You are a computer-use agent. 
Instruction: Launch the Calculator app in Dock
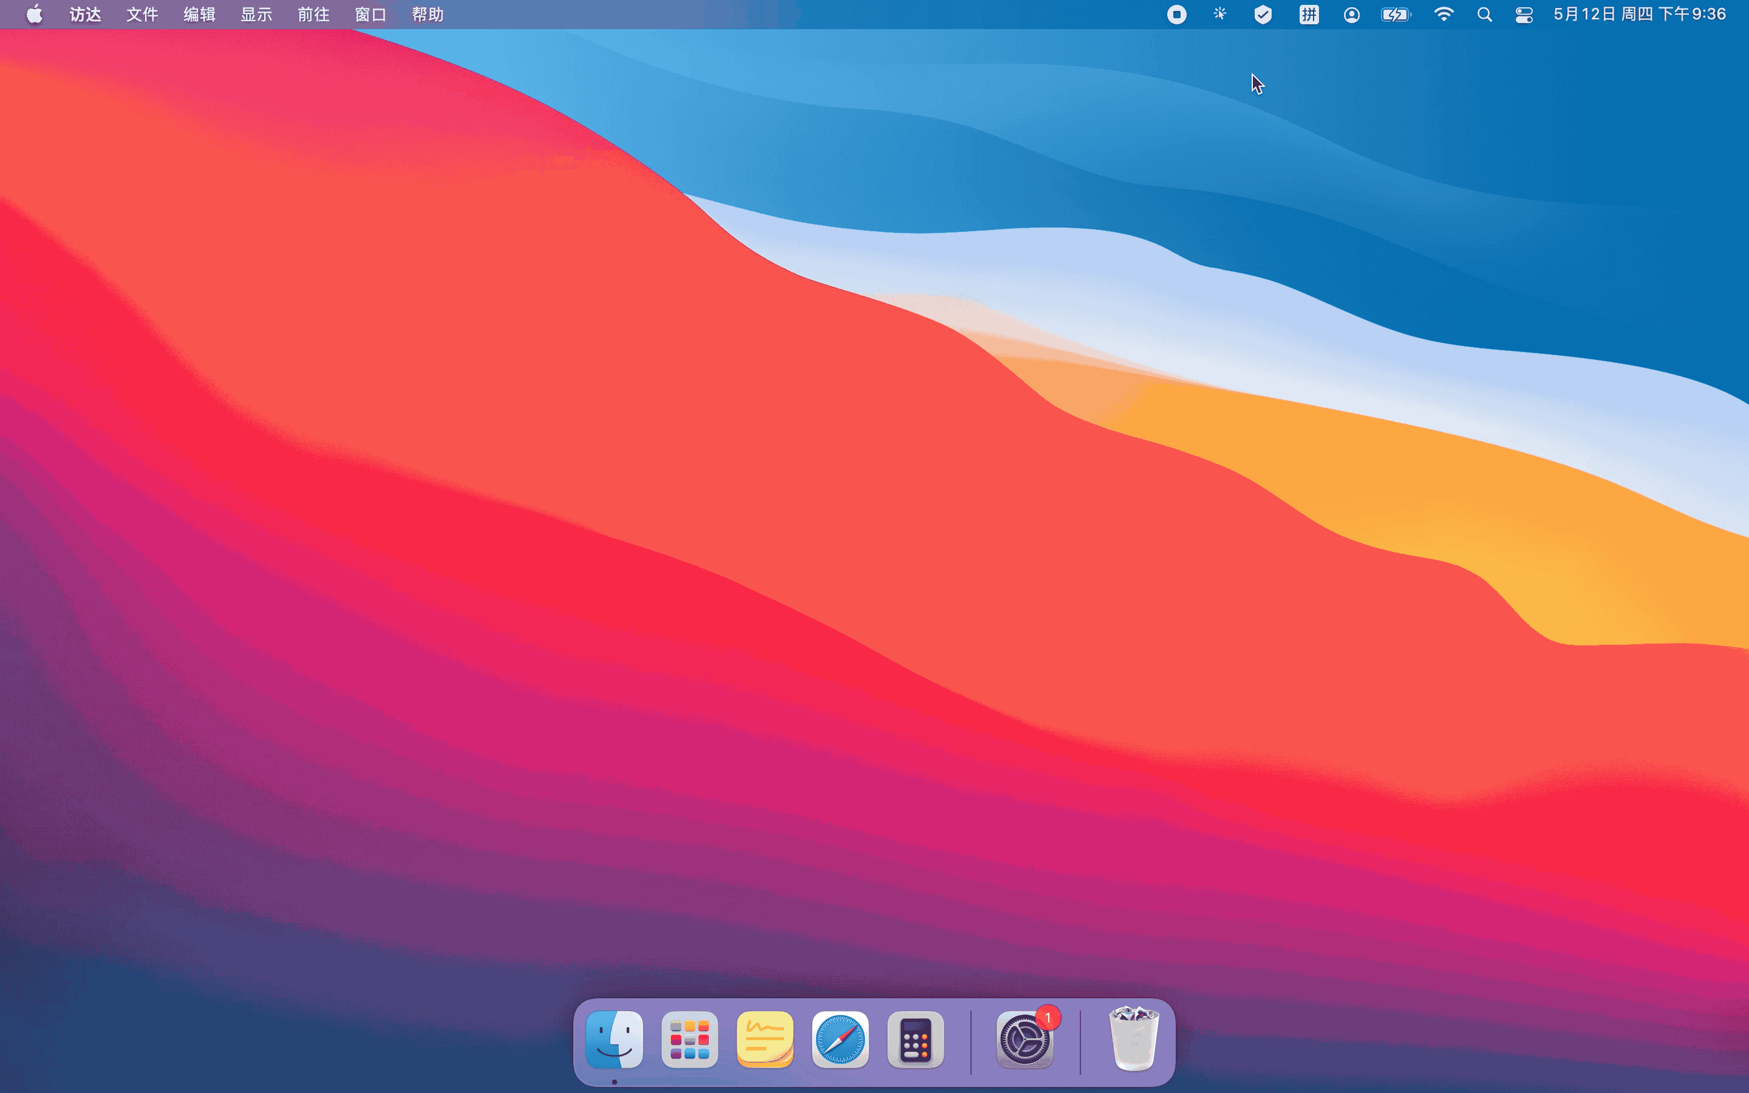pos(915,1040)
